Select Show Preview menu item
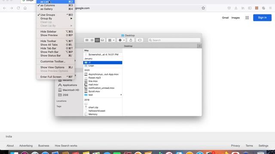This screenshot has width=275, height=154. pos(55,35)
